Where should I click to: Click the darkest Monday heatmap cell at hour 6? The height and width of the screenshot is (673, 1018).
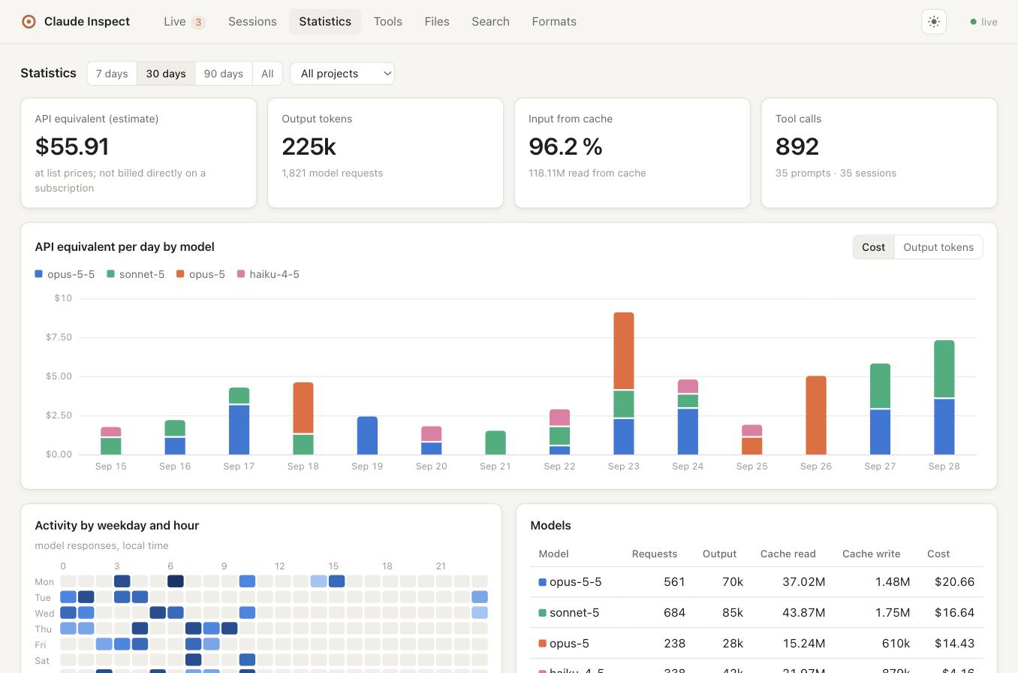point(176,581)
